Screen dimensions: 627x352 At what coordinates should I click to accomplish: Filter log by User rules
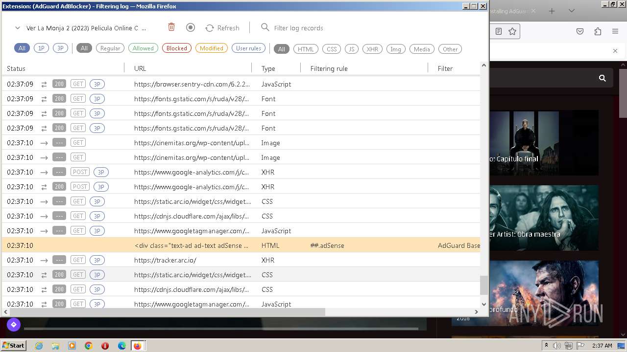249,48
